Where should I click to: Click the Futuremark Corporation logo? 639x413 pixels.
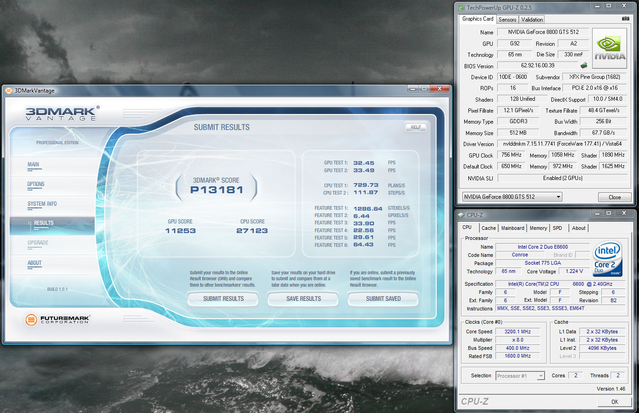click(x=58, y=319)
